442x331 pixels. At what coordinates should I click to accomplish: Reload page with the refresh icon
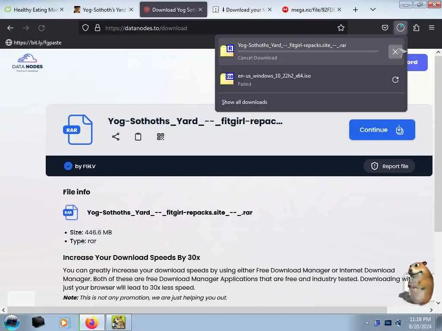pyautogui.click(x=41, y=28)
